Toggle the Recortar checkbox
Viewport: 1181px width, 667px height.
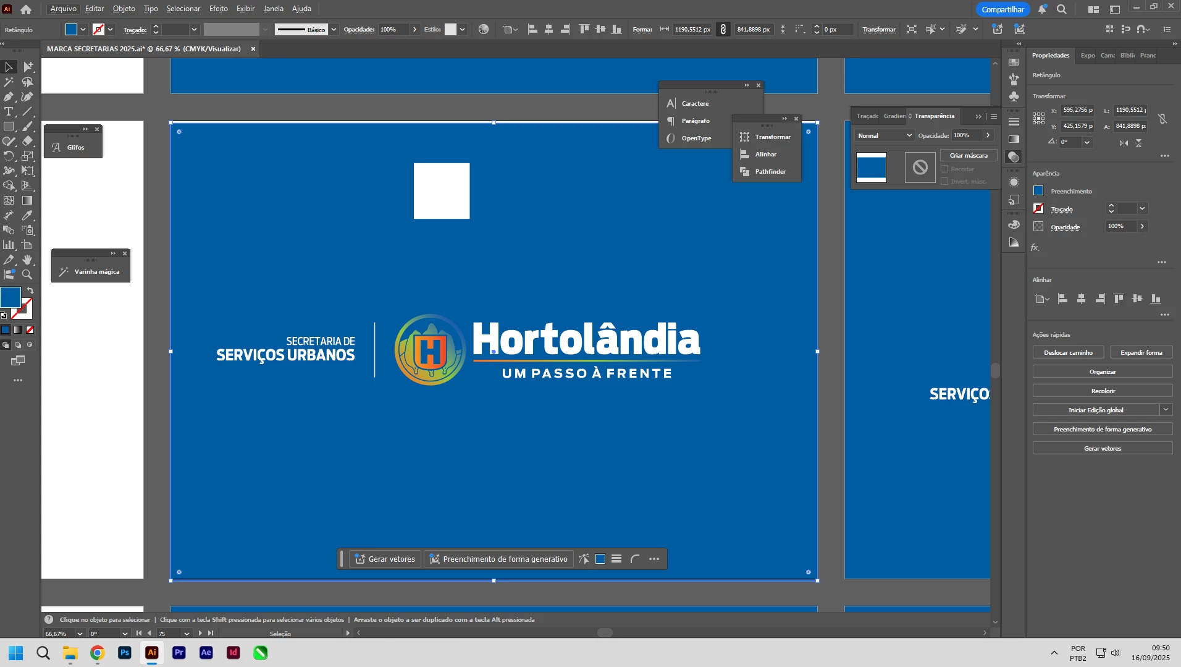[944, 169]
